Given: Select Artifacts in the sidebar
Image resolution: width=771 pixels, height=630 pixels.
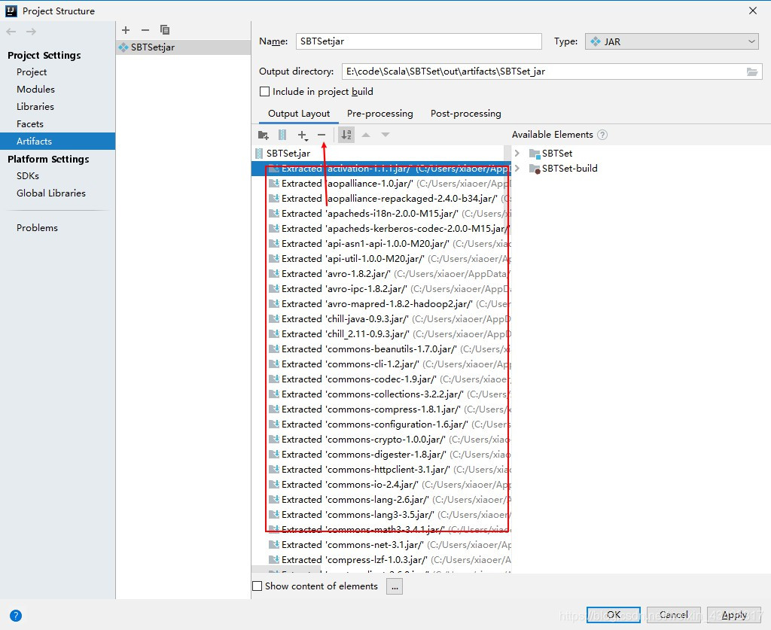Looking at the screenshot, I should (x=57, y=141).
